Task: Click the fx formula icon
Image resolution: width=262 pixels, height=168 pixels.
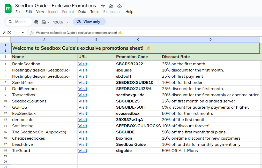Action: pyautogui.click(x=32, y=33)
